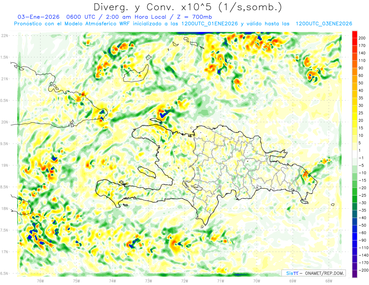Click the '74W' longitude label
369x285 pixels.
point(113,281)
